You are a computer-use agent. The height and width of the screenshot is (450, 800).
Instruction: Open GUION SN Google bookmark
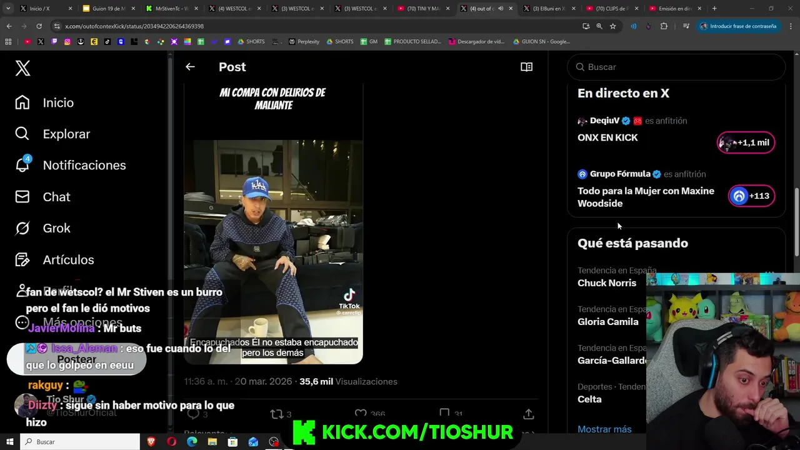541,42
